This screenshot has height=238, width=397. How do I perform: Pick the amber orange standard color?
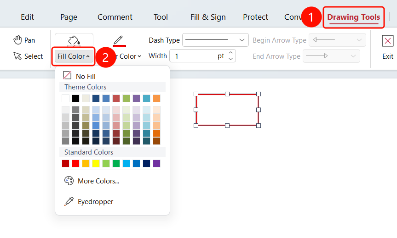[86, 163]
